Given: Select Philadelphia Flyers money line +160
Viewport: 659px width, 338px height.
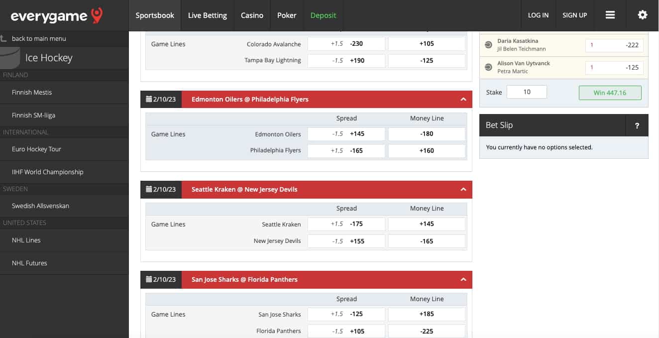Looking at the screenshot, I should tap(427, 151).
